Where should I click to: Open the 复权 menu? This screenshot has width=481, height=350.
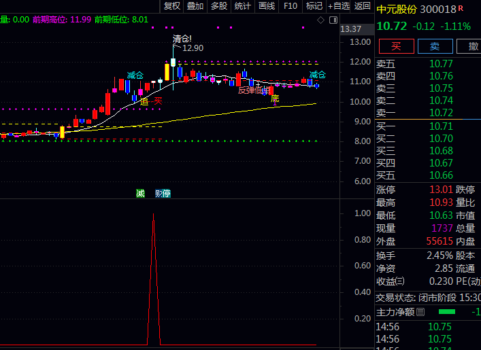pyautogui.click(x=171, y=6)
